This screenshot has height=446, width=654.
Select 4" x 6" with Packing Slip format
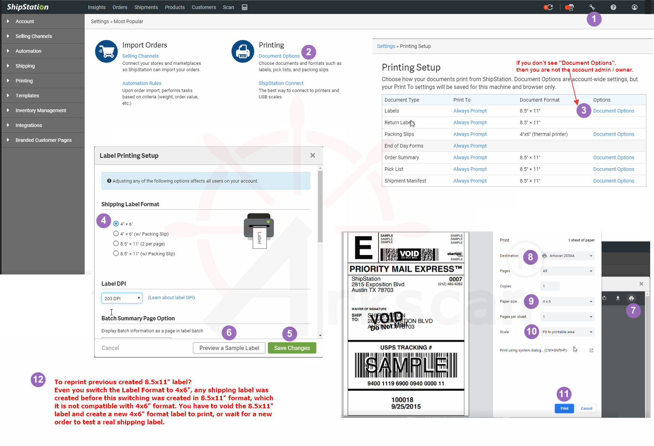coord(116,234)
